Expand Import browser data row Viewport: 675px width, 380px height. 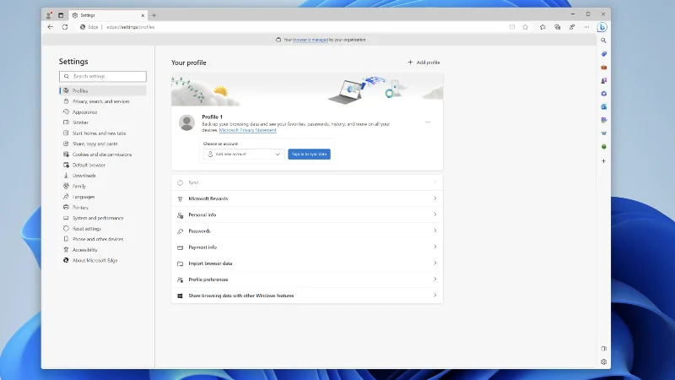pos(307,263)
